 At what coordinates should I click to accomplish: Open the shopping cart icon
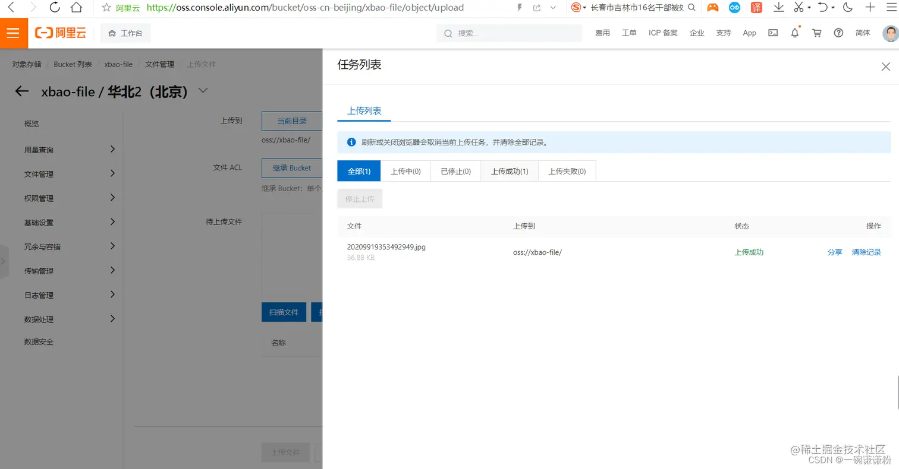[x=817, y=33]
